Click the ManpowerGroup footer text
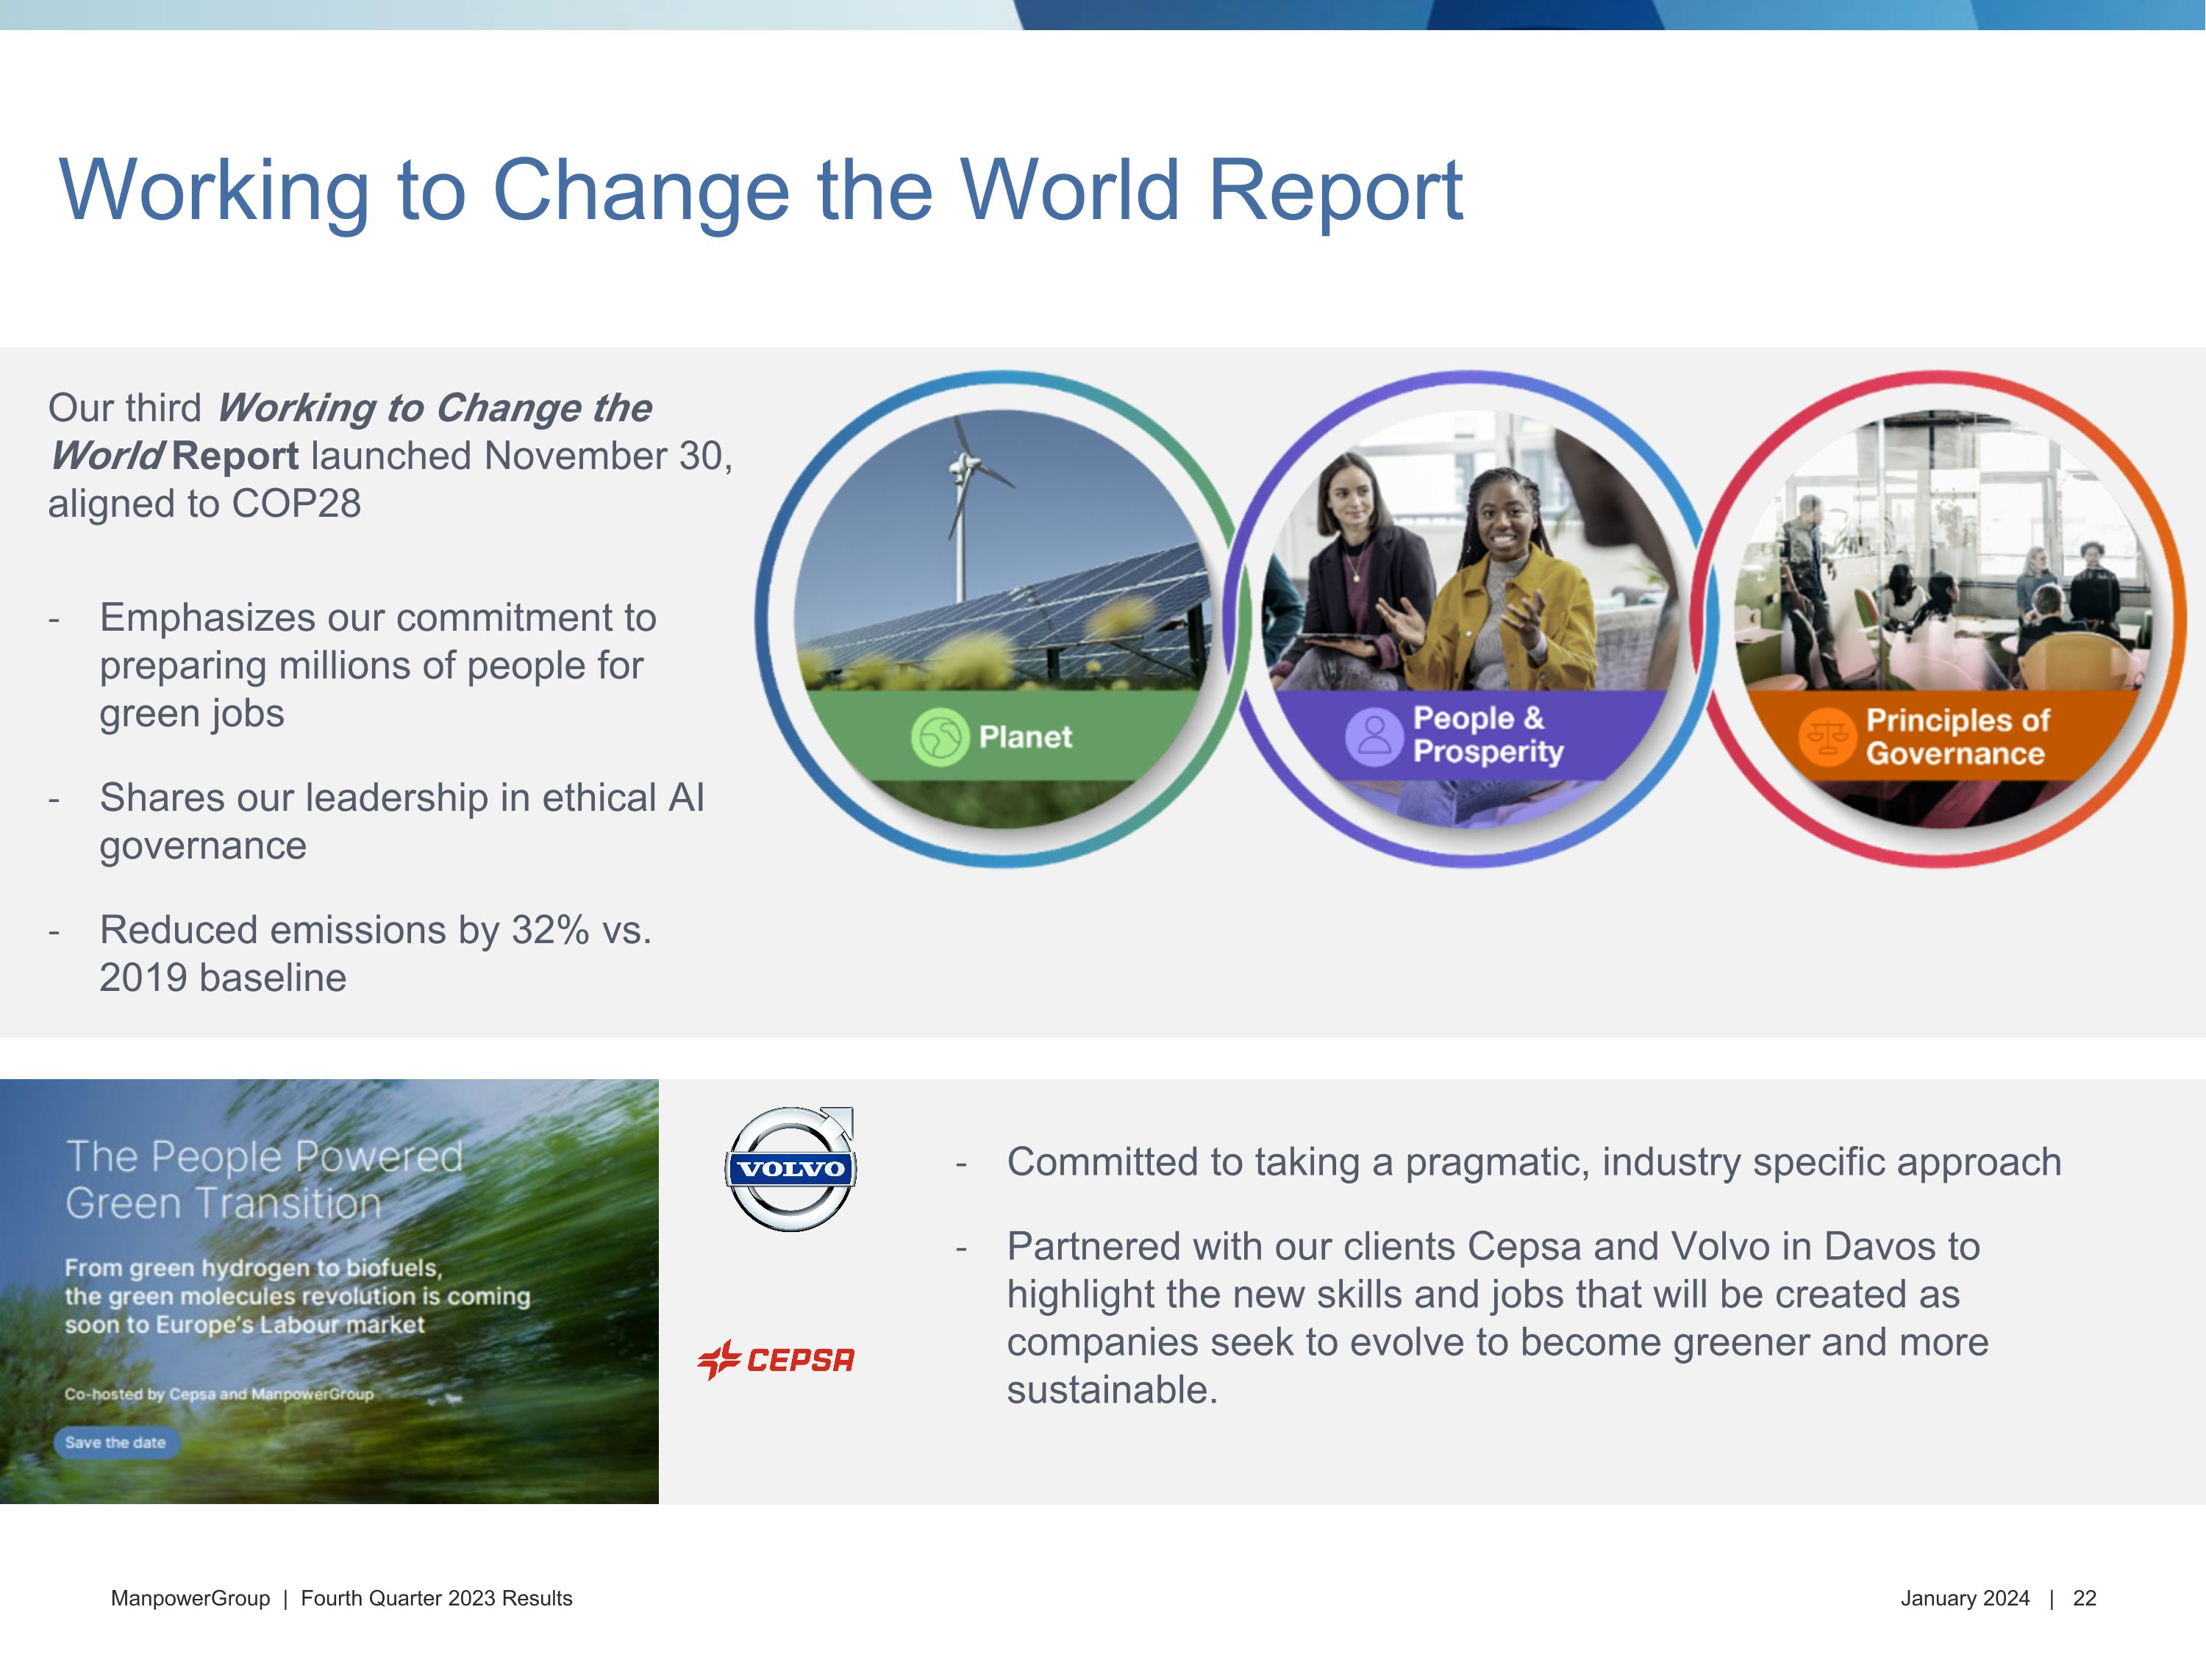Image resolution: width=2206 pixels, height=1654 pixels. [190, 1598]
